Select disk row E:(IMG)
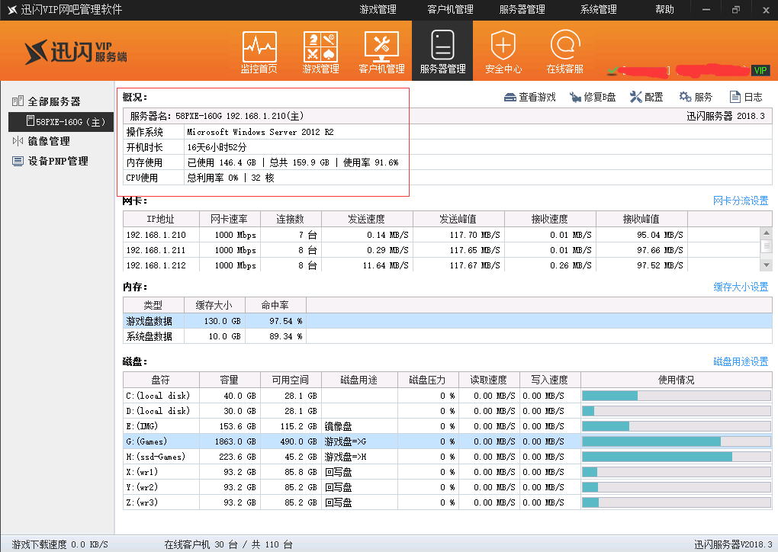The width and height of the screenshot is (778, 552). click(x=448, y=426)
